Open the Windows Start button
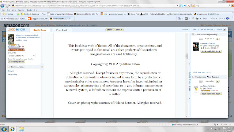This screenshot has height=132, width=234. [4, 129]
